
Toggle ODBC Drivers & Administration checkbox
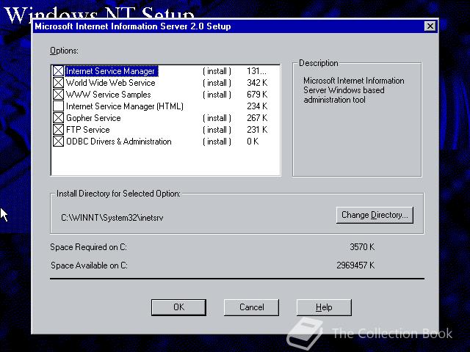tap(58, 142)
